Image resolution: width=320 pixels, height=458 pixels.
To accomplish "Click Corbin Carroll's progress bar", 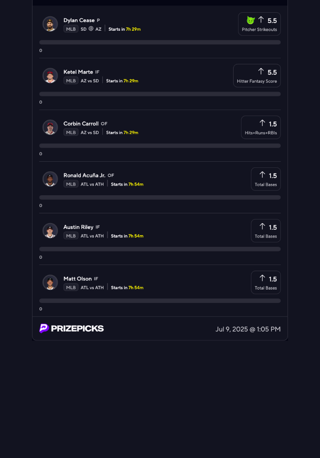I will click(160, 146).
